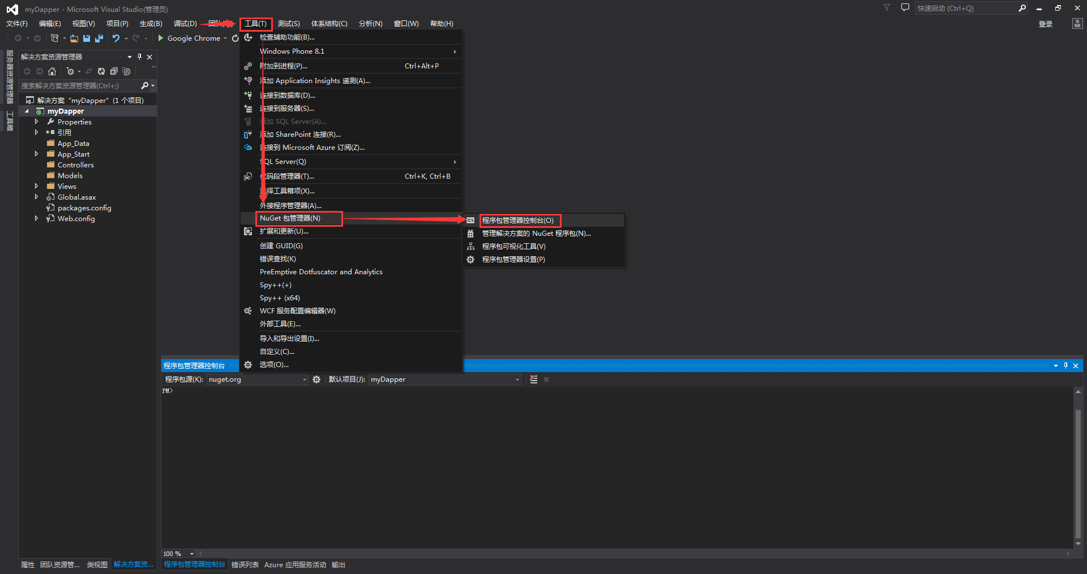Refresh the Solution Explorer tree
This screenshot has width=1087, height=574.
[101, 71]
